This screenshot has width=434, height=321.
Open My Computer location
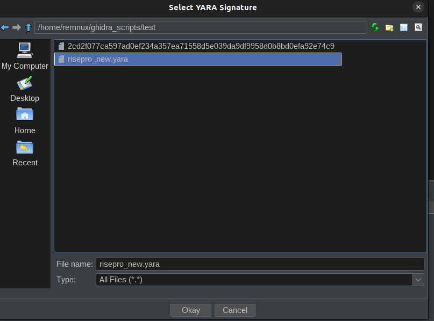(25, 56)
